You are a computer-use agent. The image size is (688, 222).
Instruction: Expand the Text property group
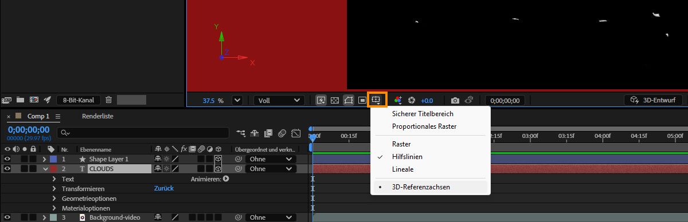[x=54, y=179]
